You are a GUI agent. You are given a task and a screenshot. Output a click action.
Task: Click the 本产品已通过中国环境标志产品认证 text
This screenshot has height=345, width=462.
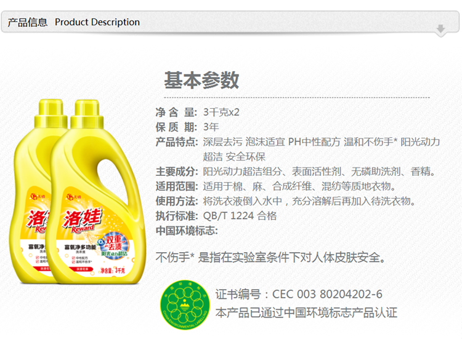(306, 312)
